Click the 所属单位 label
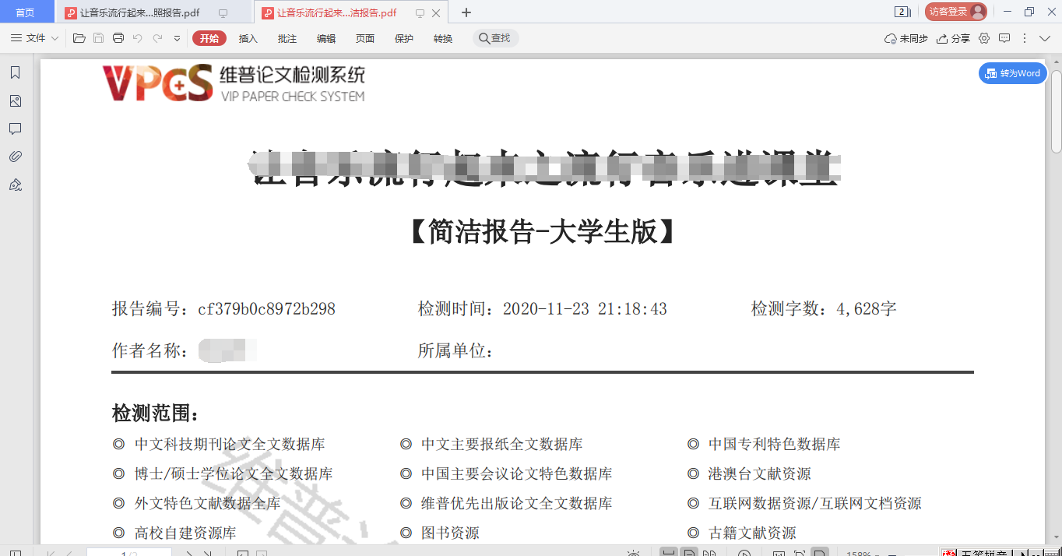The width and height of the screenshot is (1062, 556). pyautogui.click(x=455, y=351)
